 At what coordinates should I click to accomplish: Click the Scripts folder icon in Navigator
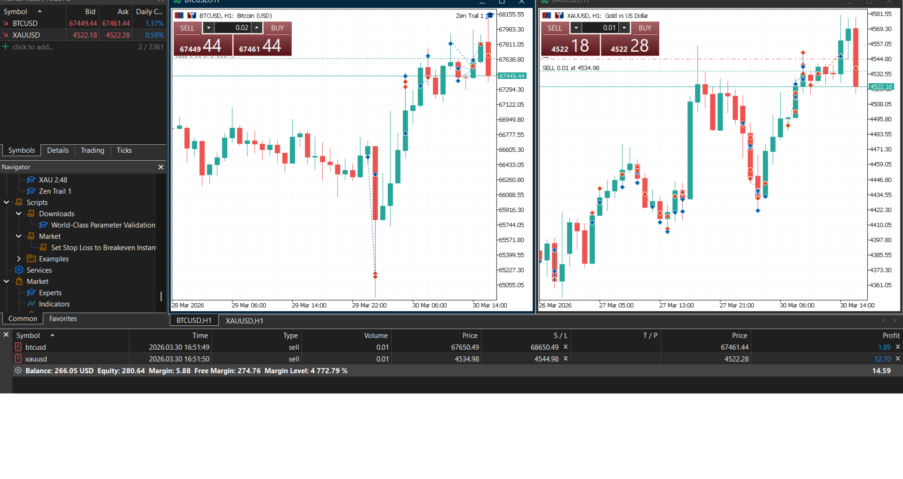click(19, 202)
